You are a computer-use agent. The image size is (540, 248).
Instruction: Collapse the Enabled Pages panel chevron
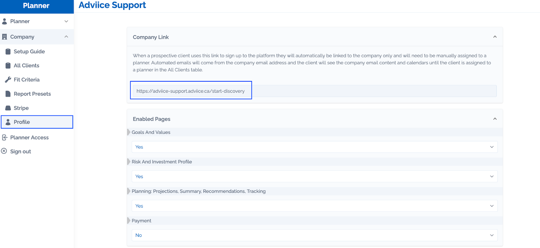(x=495, y=119)
